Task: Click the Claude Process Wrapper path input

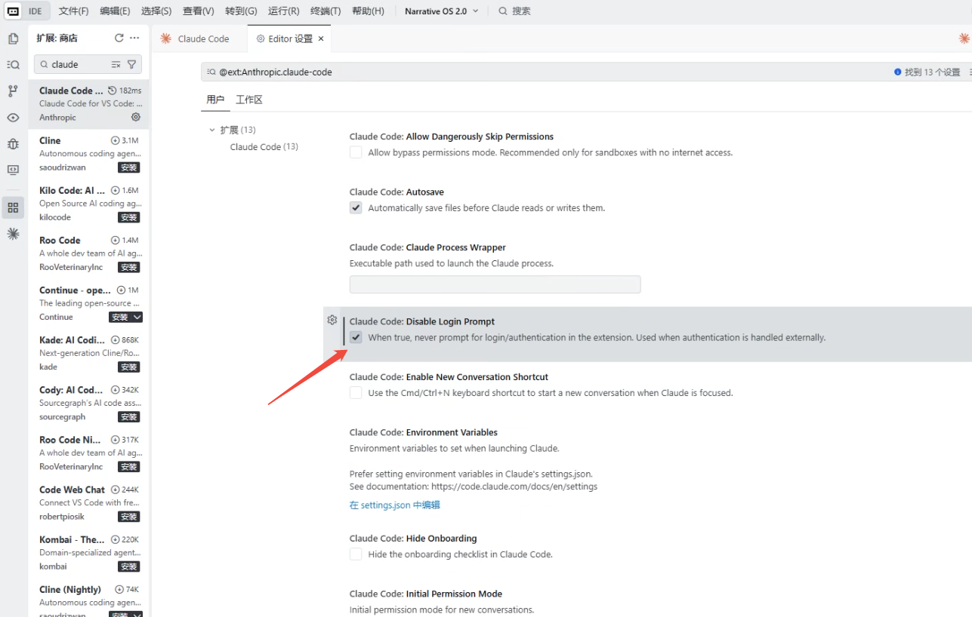Action: point(495,284)
